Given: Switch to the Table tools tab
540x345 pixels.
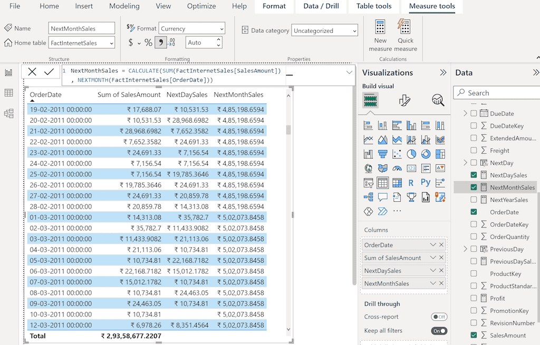Looking at the screenshot, I should point(374,6).
